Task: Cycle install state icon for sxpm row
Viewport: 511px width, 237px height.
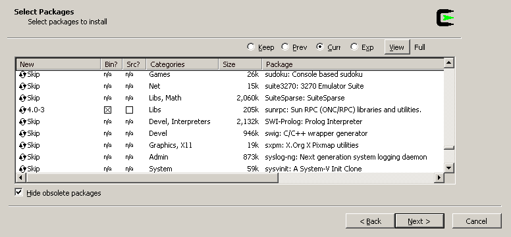Action: click(x=22, y=145)
